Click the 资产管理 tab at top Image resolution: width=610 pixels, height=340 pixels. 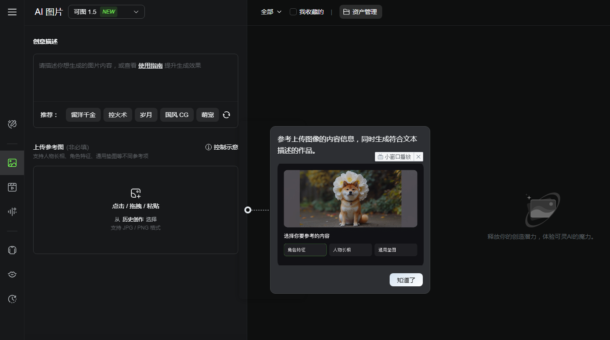tap(360, 12)
